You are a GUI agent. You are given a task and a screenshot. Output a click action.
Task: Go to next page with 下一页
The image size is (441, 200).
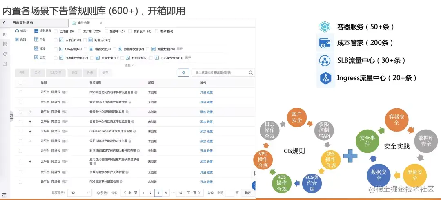[194, 193]
